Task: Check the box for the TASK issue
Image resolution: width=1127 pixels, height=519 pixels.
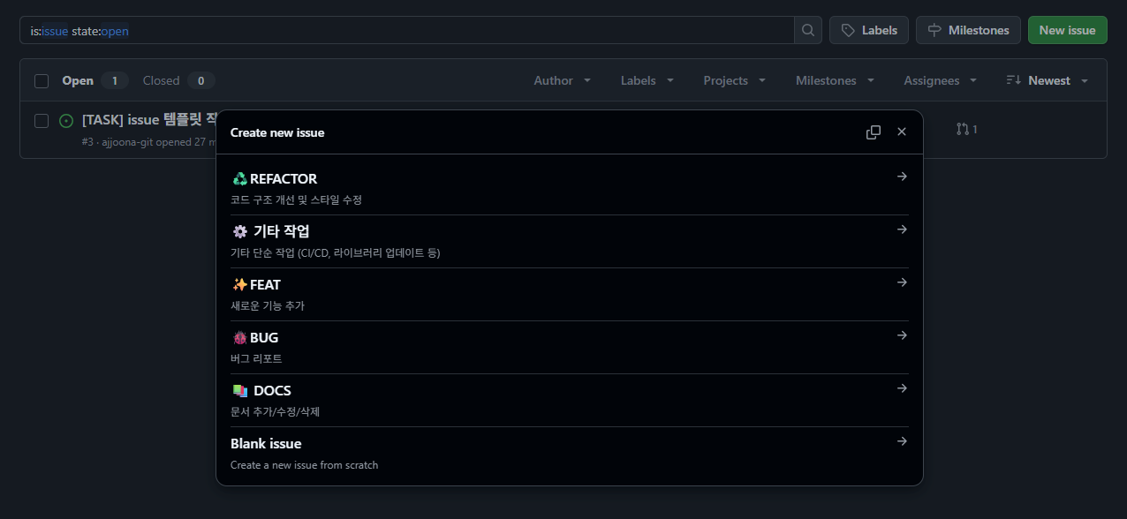Action: [42, 121]
